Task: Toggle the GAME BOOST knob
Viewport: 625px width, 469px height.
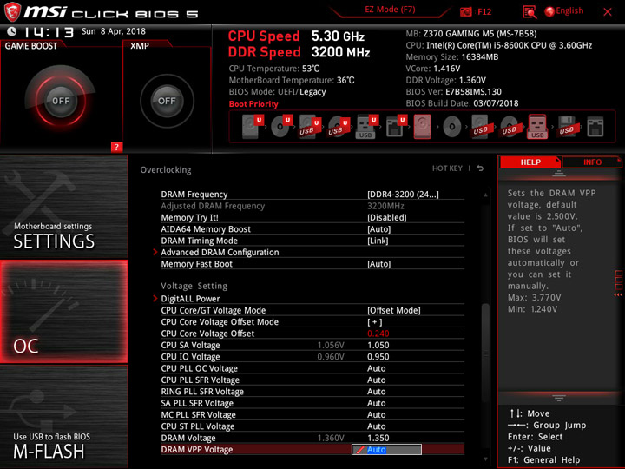Action: point(61,101)
